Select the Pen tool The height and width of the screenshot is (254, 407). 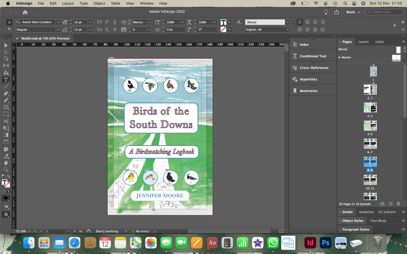coord(6,93)
